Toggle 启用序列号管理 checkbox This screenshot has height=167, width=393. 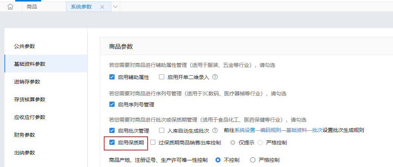coord(112,104)
